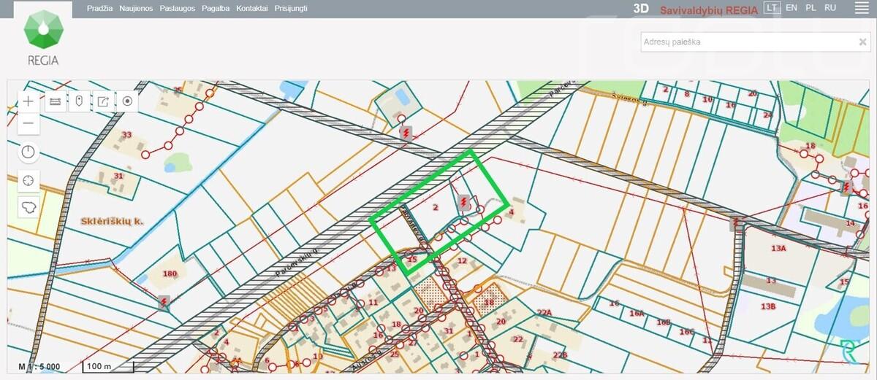This screenshot has height=380, width=877.
Task: Switch language to EN
Action: coord(791,7)
